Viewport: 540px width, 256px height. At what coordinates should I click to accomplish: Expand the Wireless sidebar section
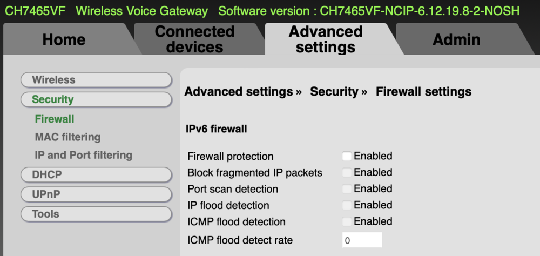(x=96, y=80)
